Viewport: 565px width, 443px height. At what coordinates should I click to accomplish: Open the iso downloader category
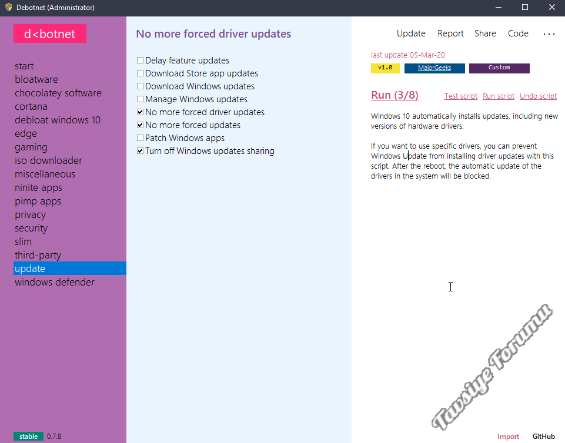(48, 160)
